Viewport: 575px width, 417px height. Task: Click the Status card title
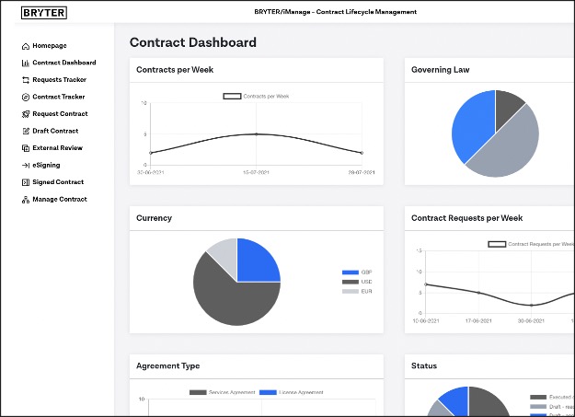click(x=424, y=366)
